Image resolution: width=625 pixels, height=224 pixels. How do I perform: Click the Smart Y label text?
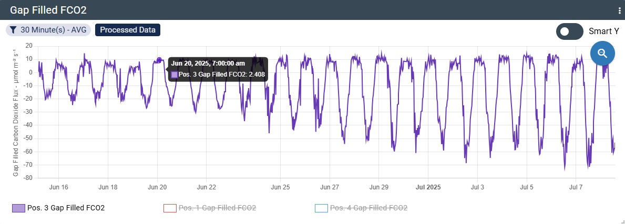tap(603, 31)
